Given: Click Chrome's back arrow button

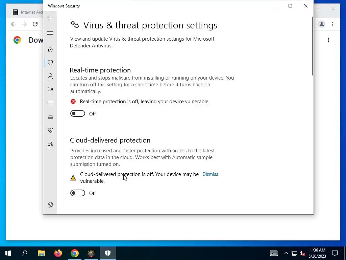Looking at the screenshot, I should (x=14, y=24).
